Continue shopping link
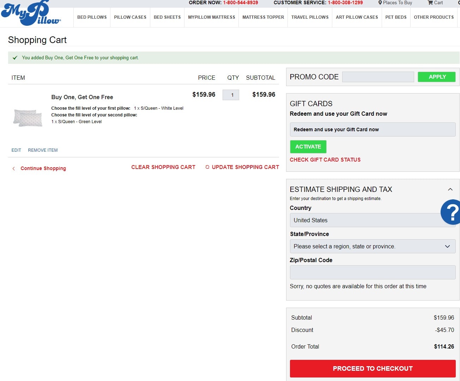460x381 pixels. pos(43,169)
